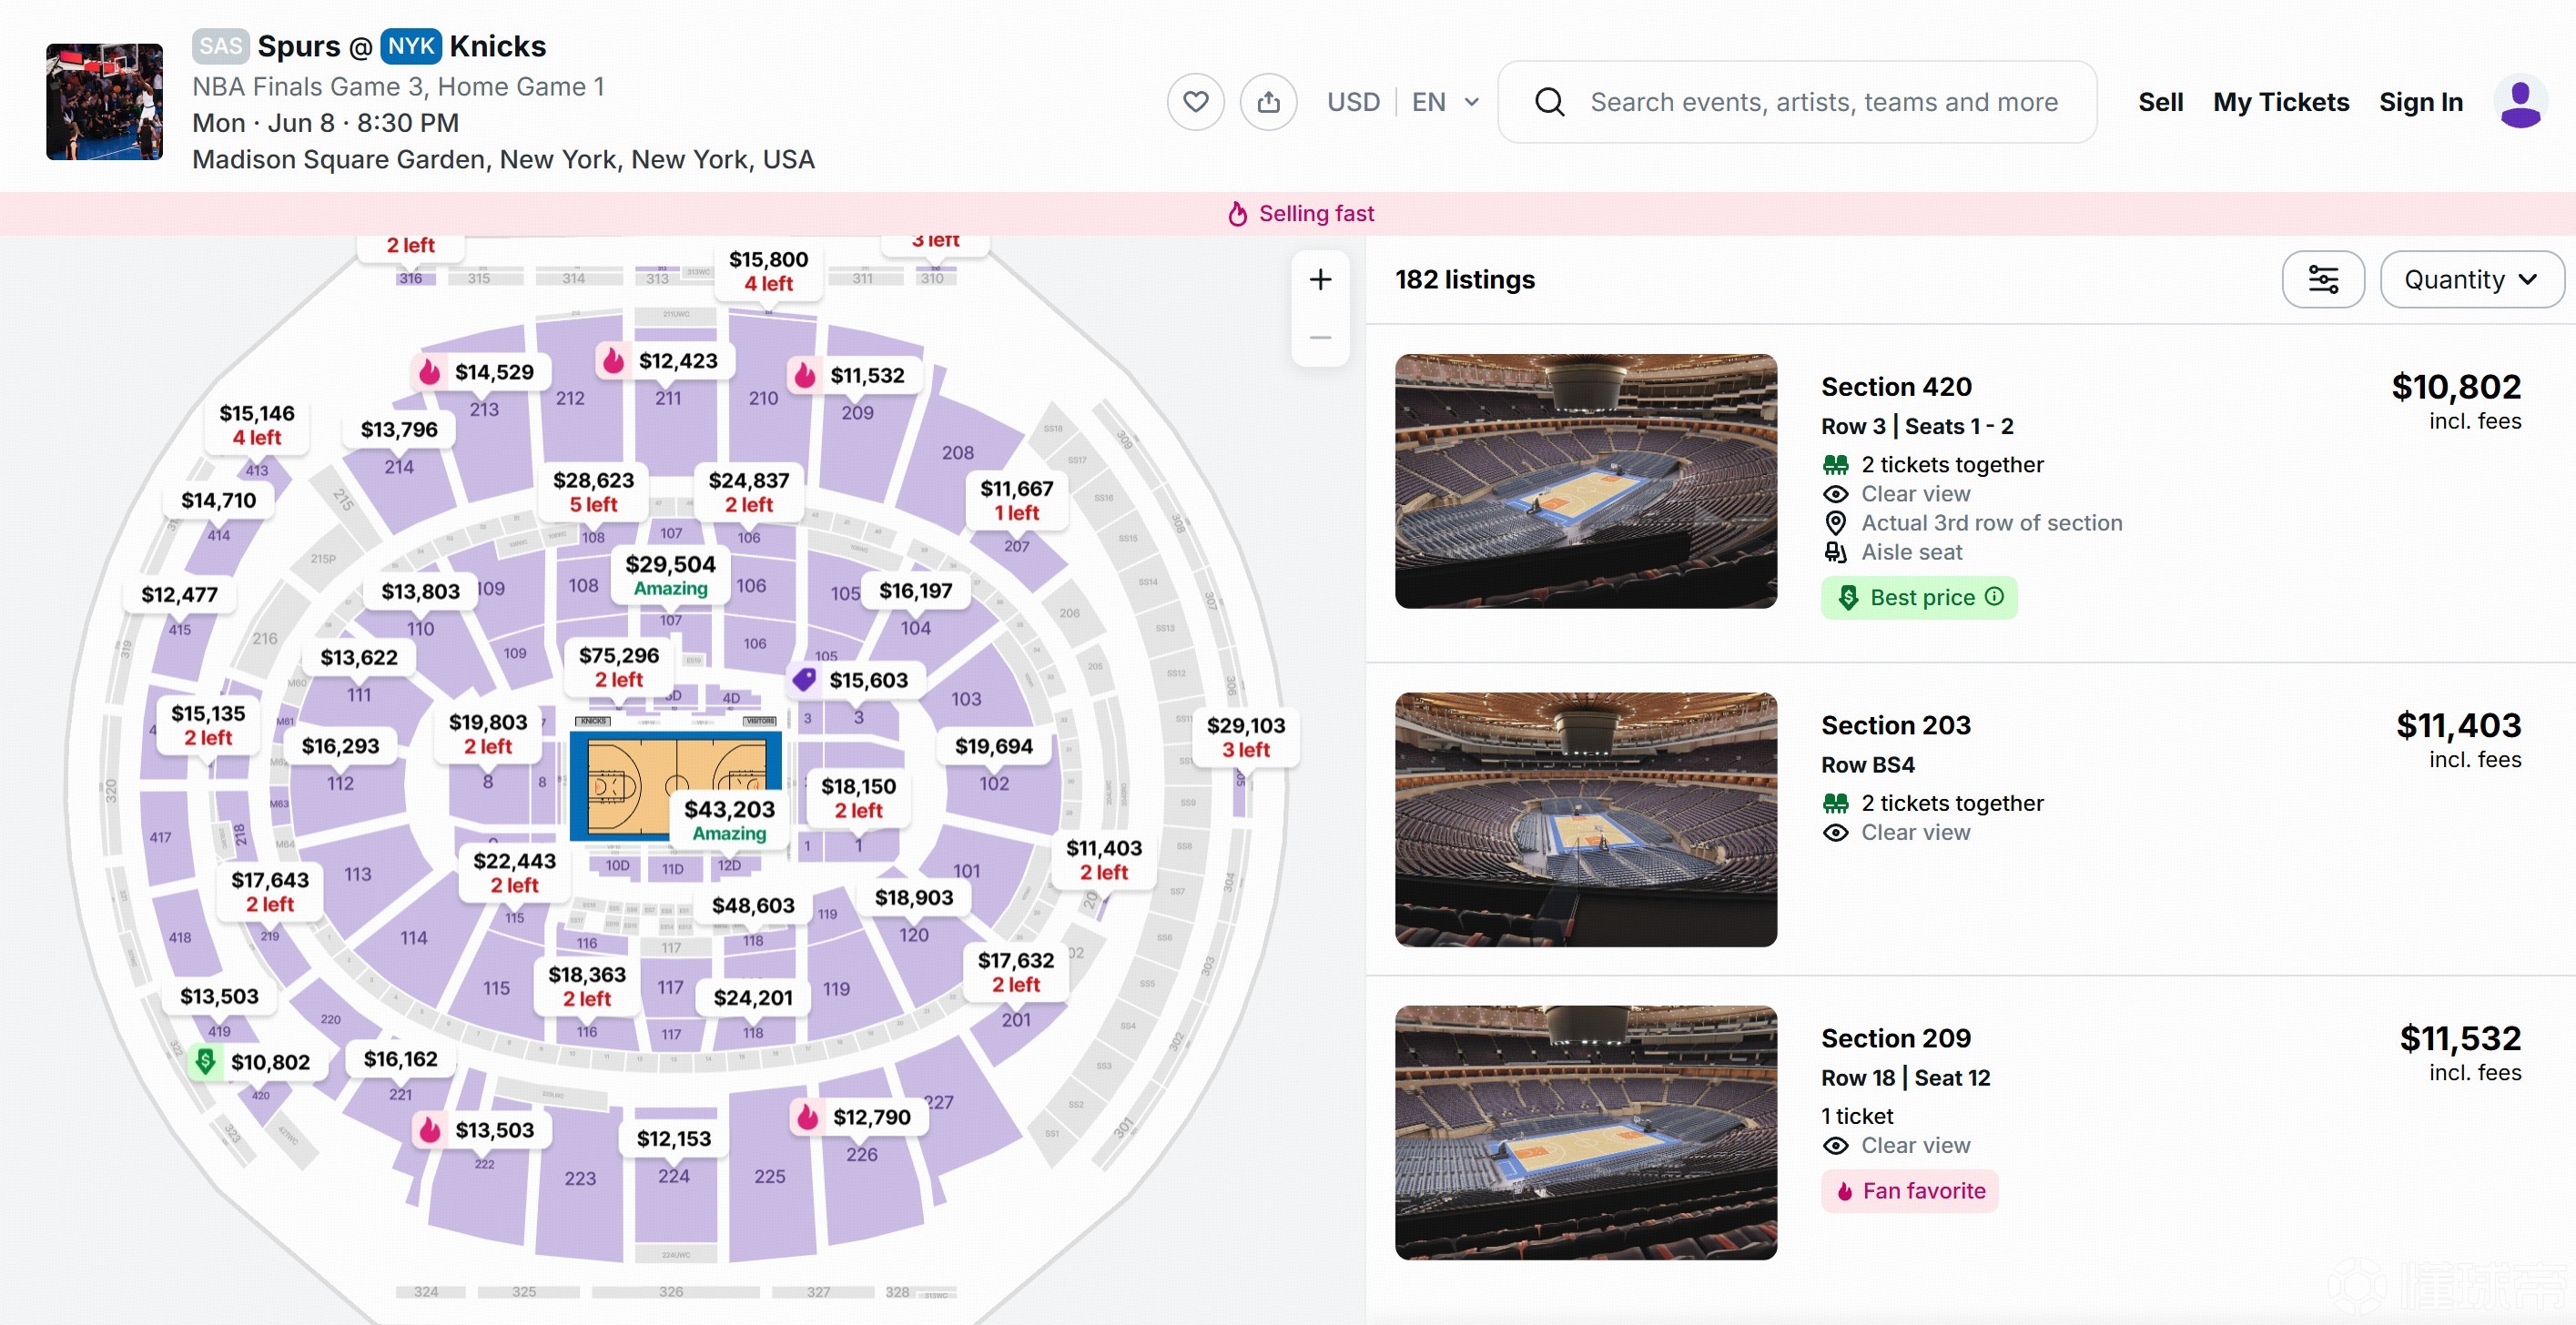Zoom out of the seat map

1320,338
